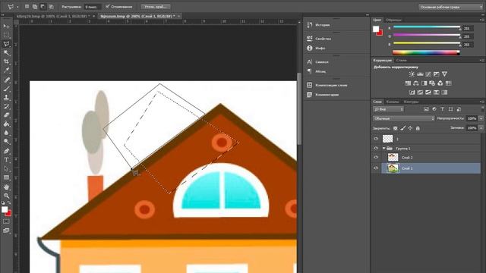Image resolution: width=486 pixels, height=273 pixels.
Task: Add Curves adjustment layer
Action: pyautogui.click(x=428, y=74)
